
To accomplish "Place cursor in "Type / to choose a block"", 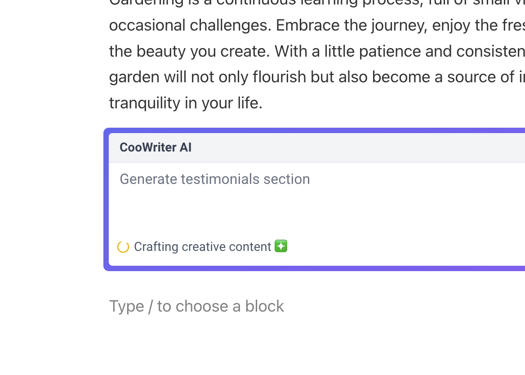I will pos(196,306).
